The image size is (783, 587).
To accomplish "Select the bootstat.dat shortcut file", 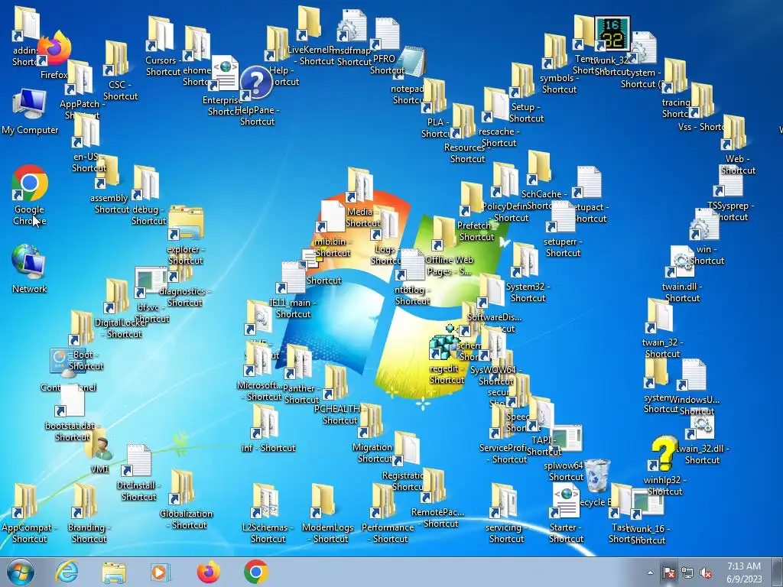I will pyautogui.click(x=70, y=401).
